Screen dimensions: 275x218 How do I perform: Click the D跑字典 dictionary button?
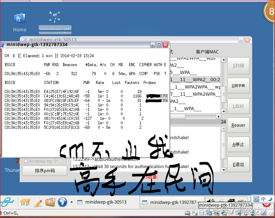point(238,86)
